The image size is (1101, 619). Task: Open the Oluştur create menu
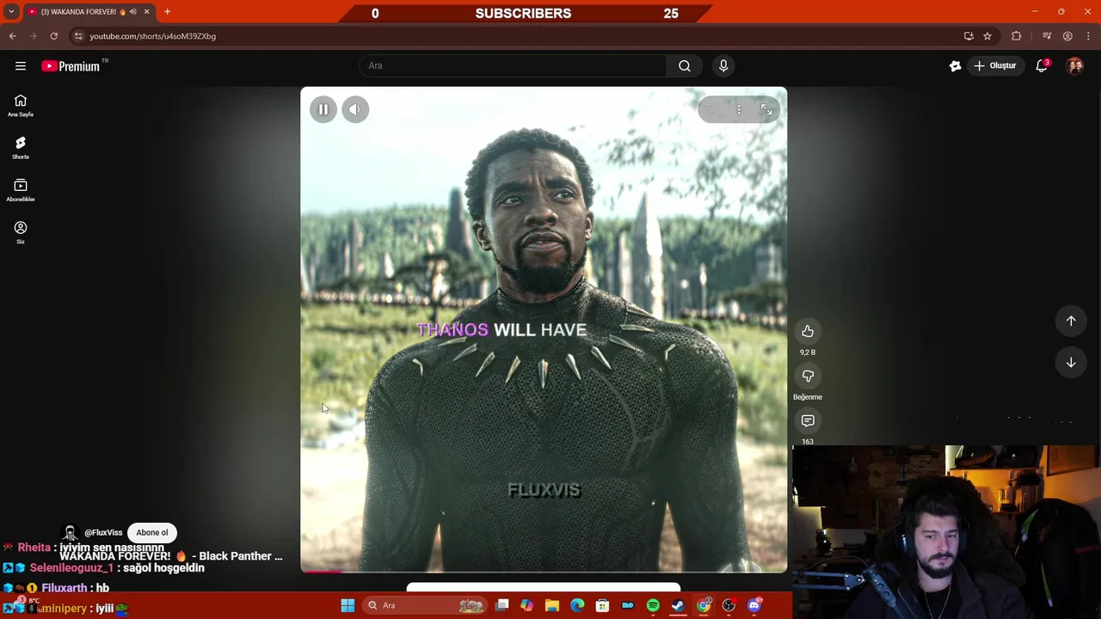tap(994, 65)
